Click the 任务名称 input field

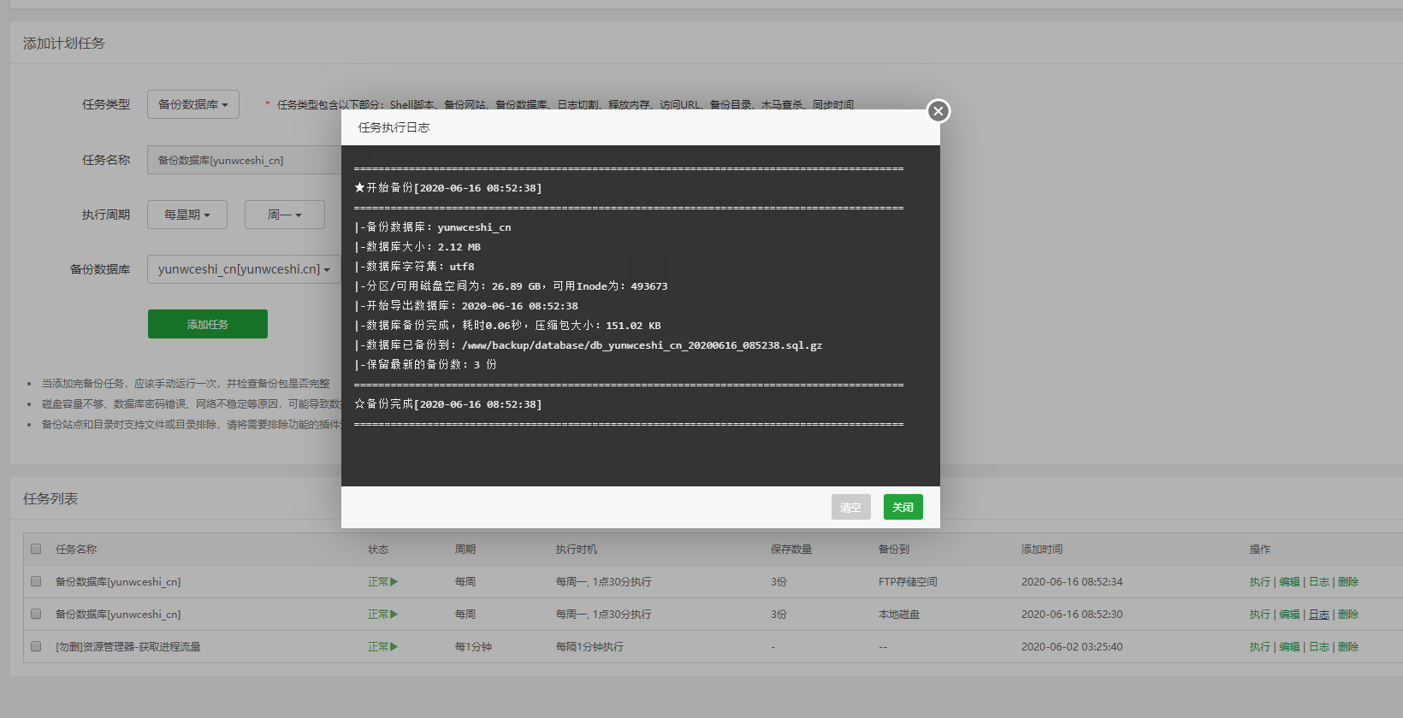pyautogui.click(x=244, y=160)
